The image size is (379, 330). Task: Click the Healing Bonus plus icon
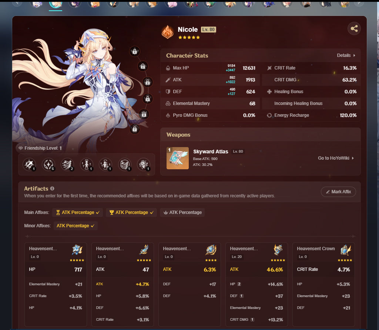269,92
